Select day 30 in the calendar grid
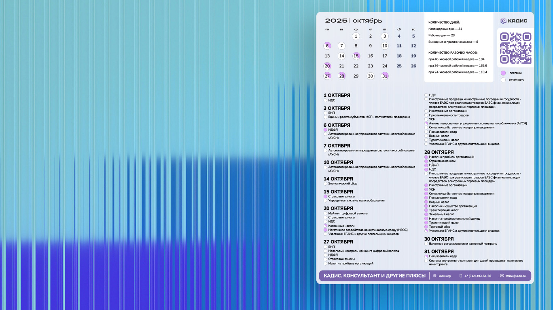The width and height of the screenshot is (553, 310). [370, 76]
